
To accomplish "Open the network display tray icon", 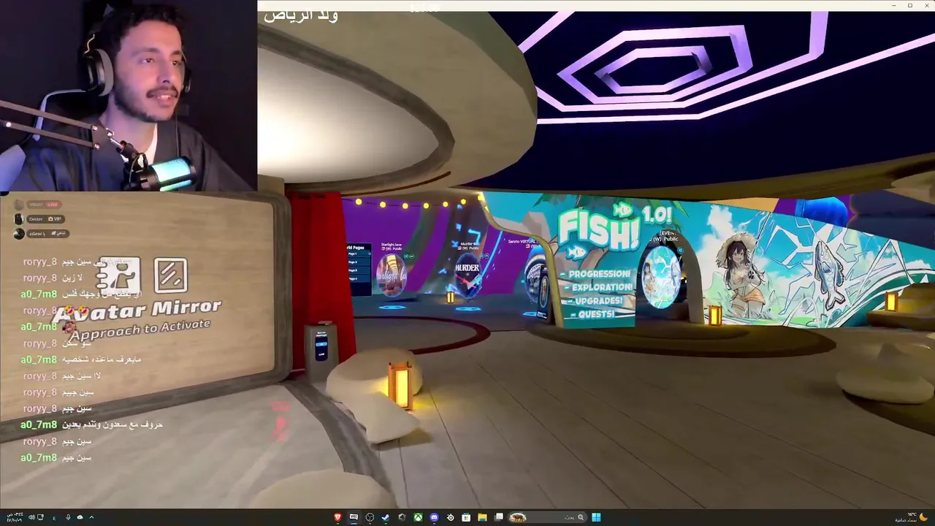I will (40, 517).
